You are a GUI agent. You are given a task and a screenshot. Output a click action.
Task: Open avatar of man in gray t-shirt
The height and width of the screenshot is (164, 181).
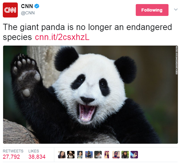(x=80, y=155)
